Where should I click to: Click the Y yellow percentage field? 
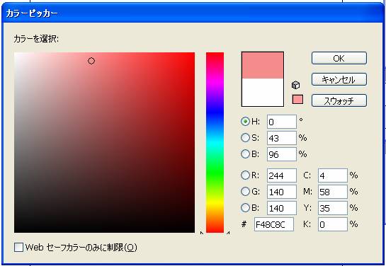333,208
